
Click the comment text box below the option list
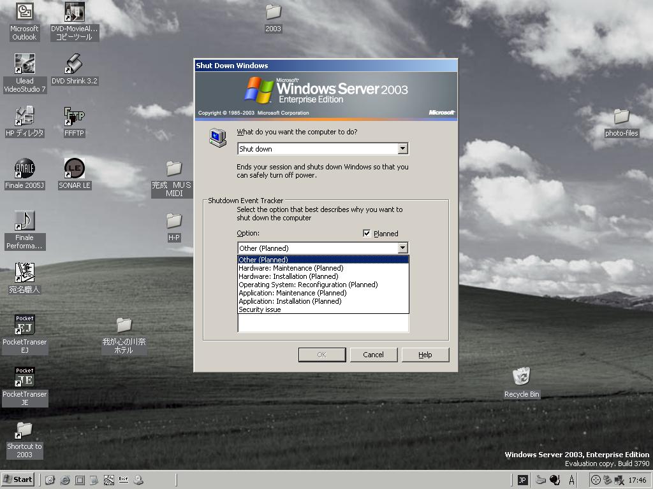(x=323, y=323)
